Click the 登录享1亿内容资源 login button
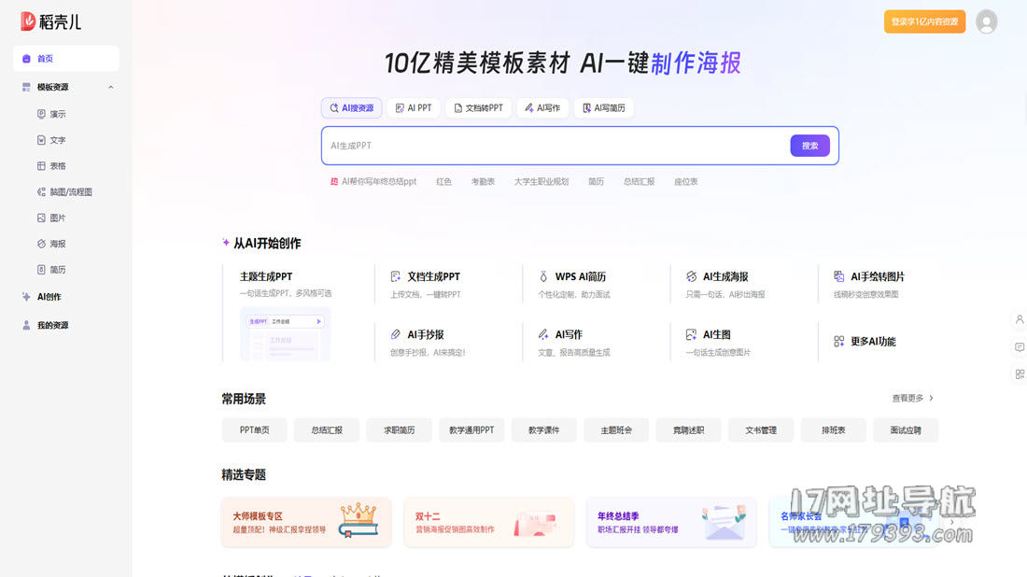The width and height of the screenshot is (1027, 577). [924, 21]
